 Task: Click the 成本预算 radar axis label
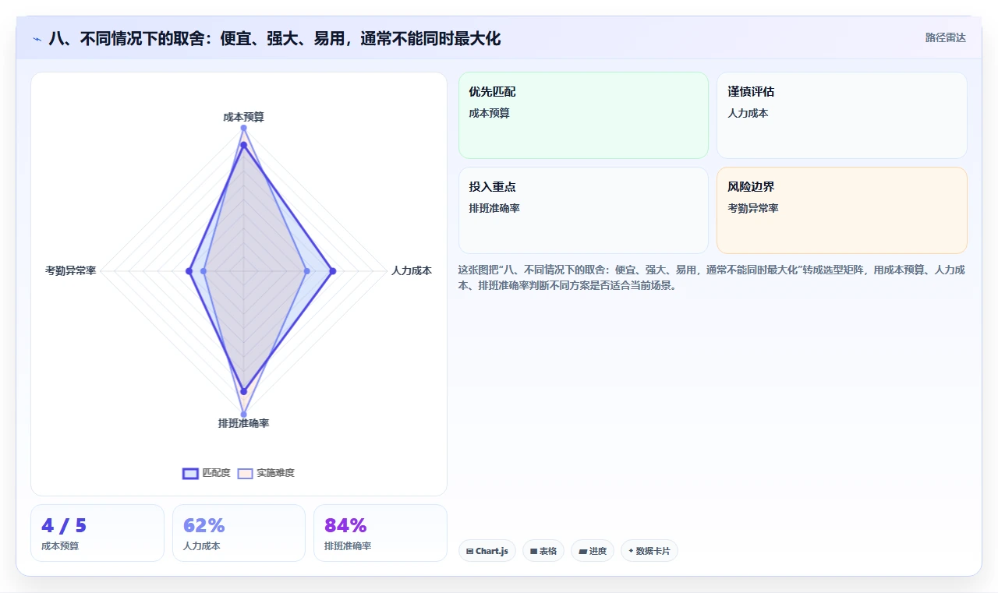[243, 117]
